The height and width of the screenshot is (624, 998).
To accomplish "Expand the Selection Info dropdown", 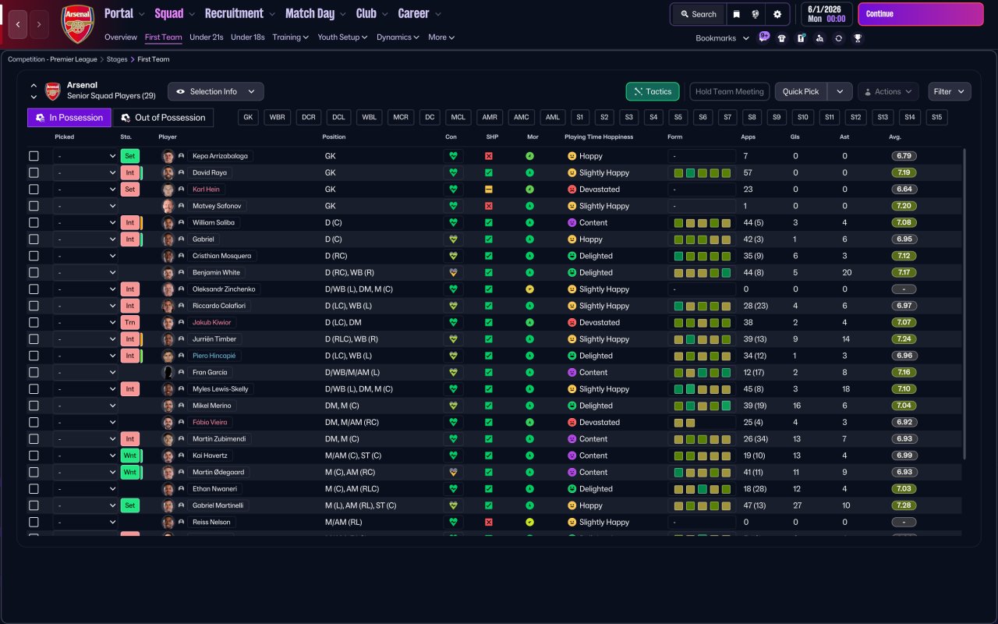I will pyautogui.click(x=216, y=91).
